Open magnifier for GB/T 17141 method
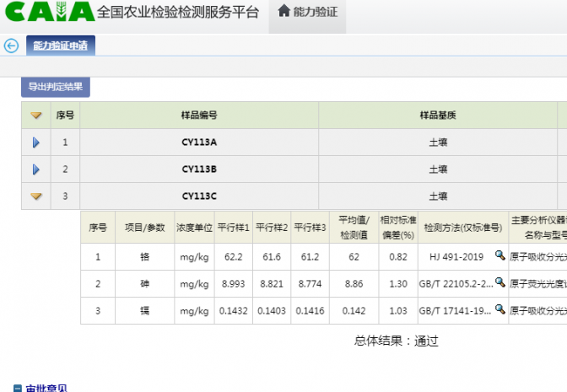 click(500, 309)
